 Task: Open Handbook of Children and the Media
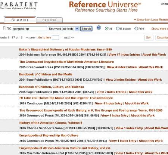[x=46, y=74]
